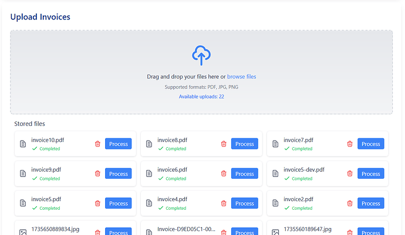Click the document icon for invoice5-dev.pdf

(x=275, y=173)
